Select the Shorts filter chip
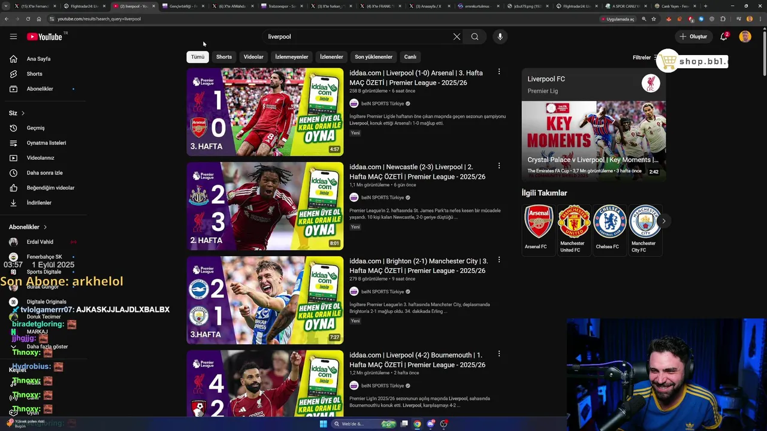Screen dimensions: 767x431 (224, 57)
